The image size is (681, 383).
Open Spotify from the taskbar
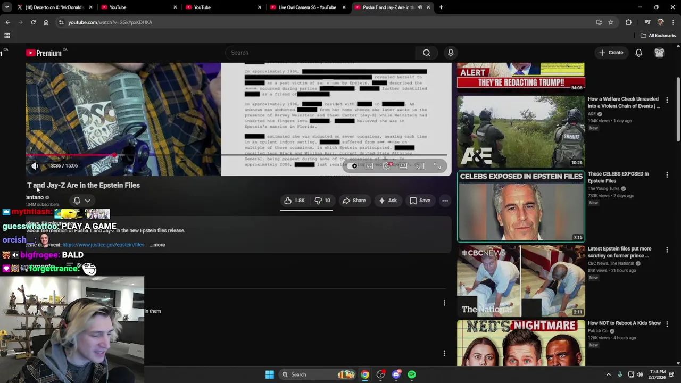[412, 374]
